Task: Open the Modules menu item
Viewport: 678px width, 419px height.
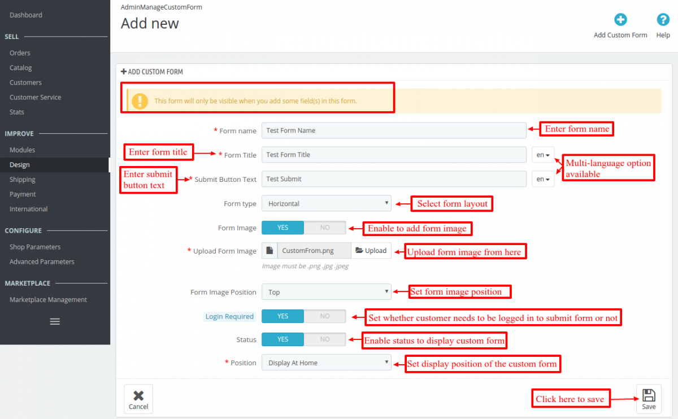Action: point(22,150)
